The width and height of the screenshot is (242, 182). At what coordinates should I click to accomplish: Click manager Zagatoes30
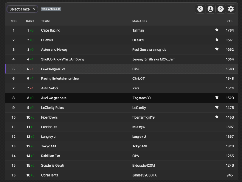pyautogui.click(x=142, y=98)
